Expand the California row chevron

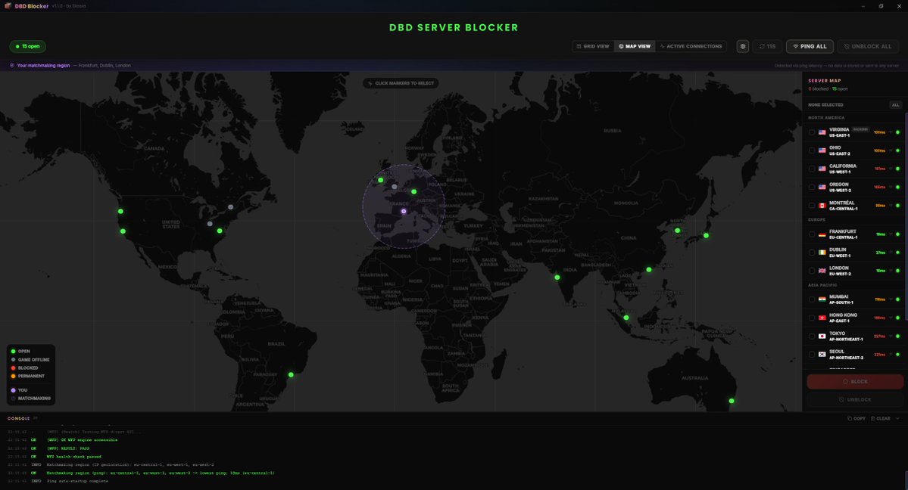891,169
